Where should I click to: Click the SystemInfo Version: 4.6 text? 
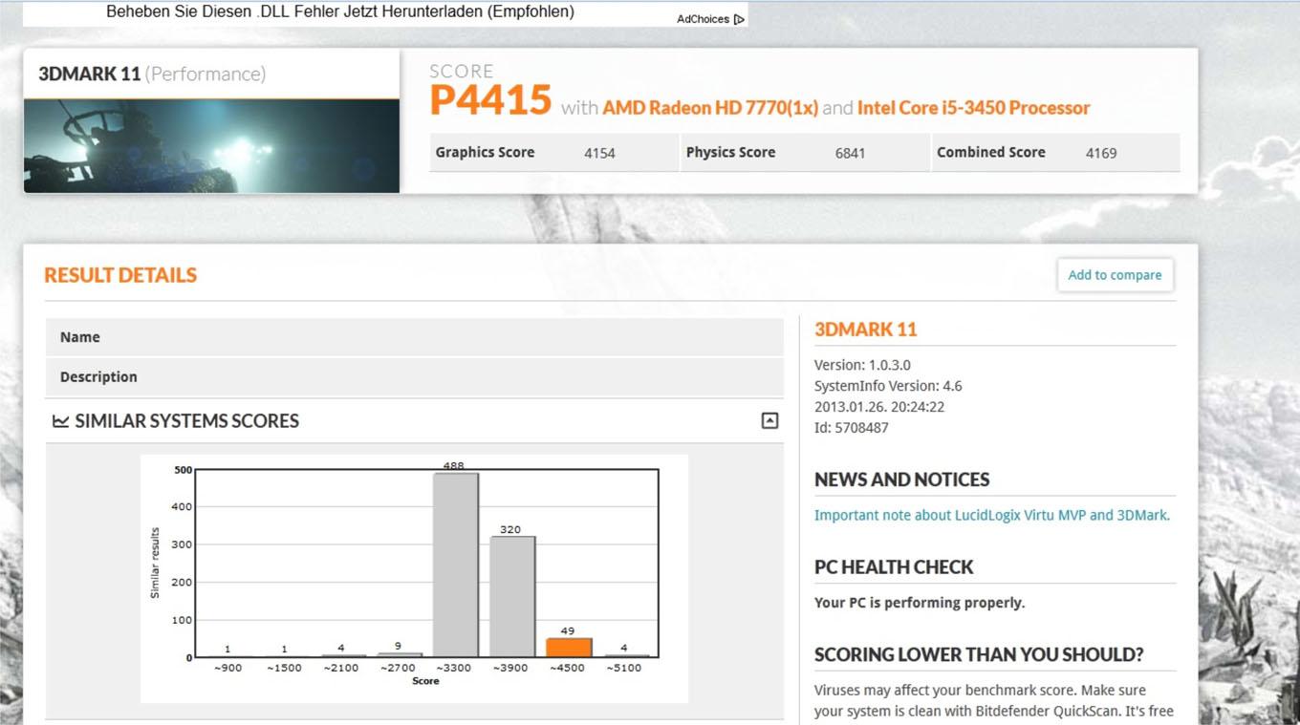[888, 386]
